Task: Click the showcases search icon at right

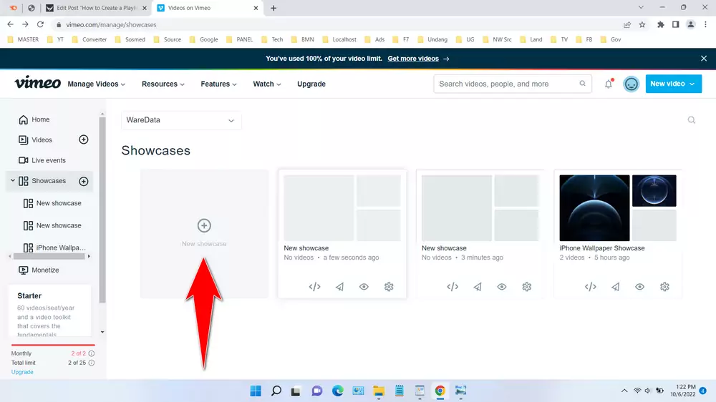Action: click(692, 120)
